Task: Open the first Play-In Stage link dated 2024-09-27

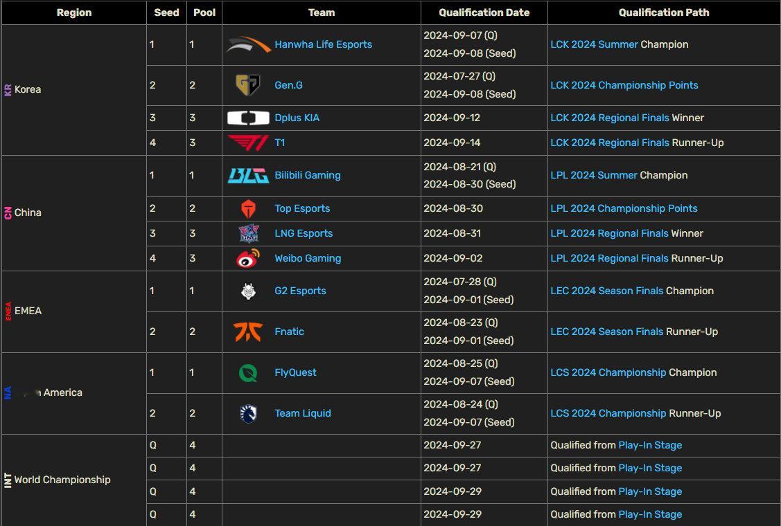Action: pyautogui.click(x=650, y=446)
